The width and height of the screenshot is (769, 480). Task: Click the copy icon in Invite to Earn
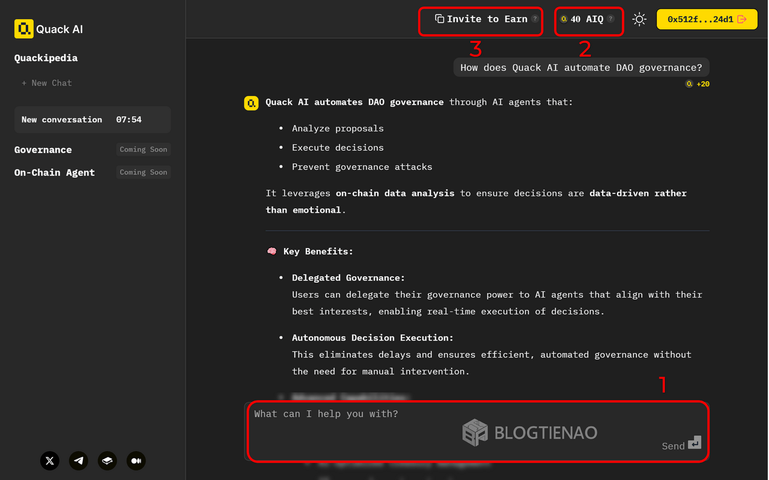click(x=439, y=19)
